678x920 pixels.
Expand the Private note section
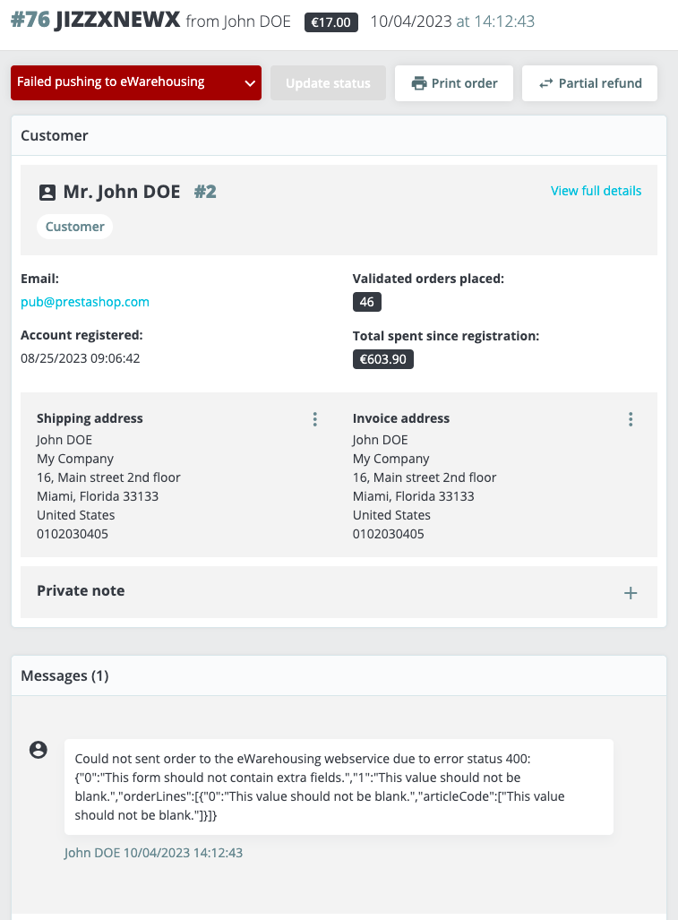point(81,591)
